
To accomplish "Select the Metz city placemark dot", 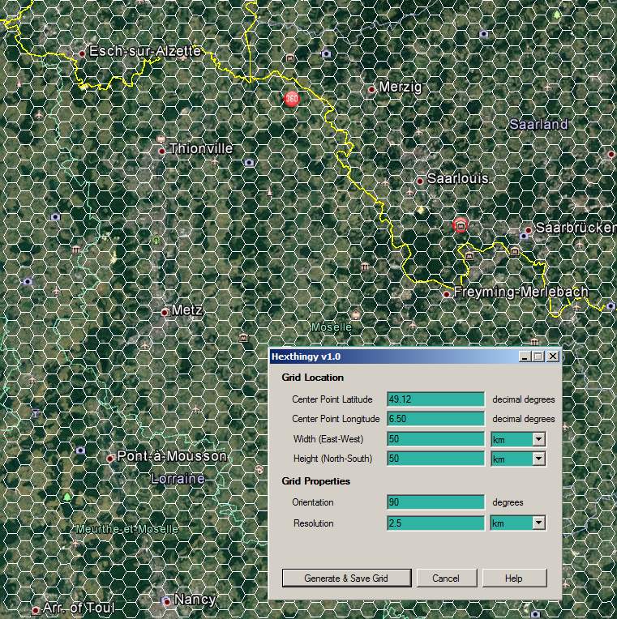I will [165, 313].
